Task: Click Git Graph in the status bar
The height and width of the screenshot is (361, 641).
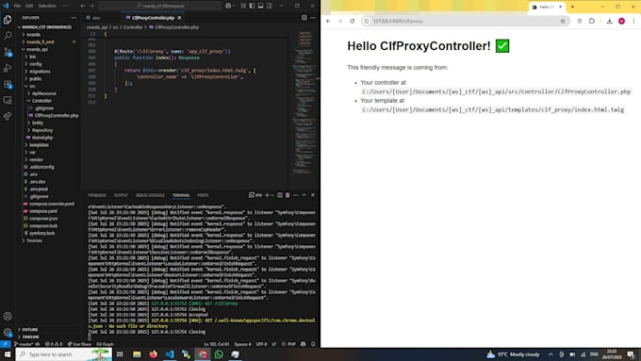Action: (x=105, y=344)
